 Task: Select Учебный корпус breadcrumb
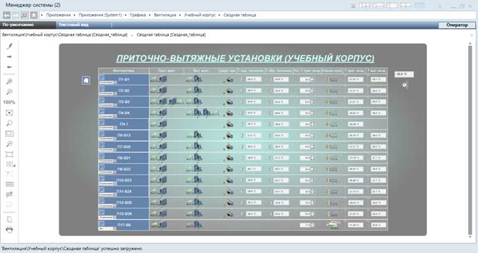[x=200, y=15]
